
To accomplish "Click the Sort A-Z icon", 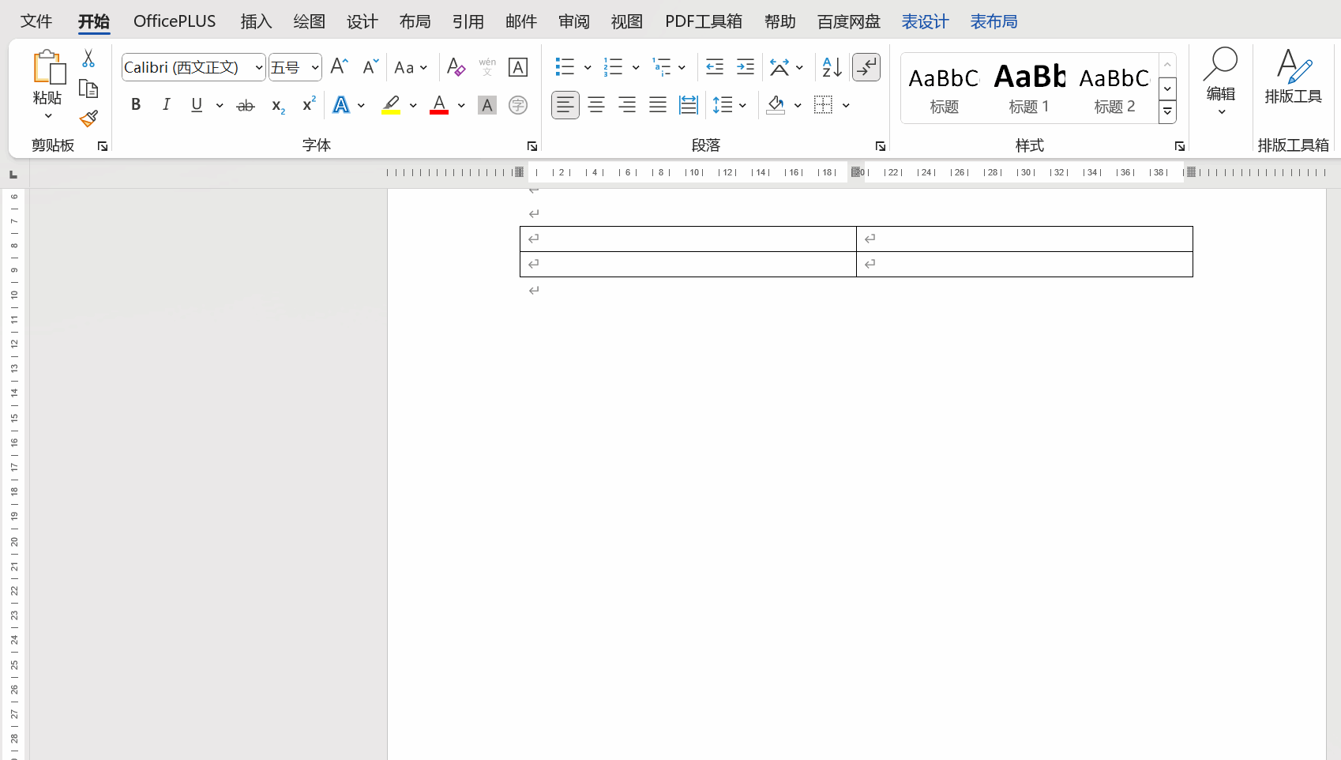I will click(x=832, y=67).
